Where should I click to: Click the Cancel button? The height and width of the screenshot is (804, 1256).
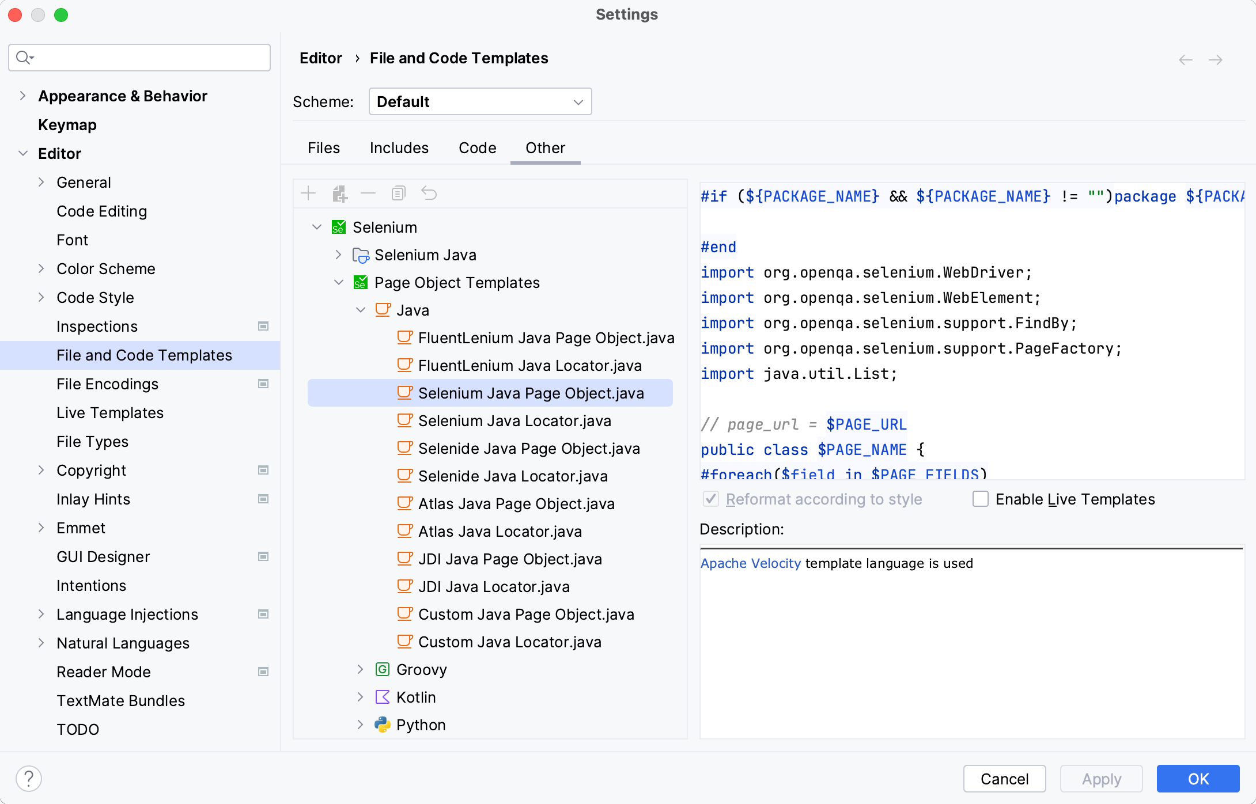point(1005,779)
